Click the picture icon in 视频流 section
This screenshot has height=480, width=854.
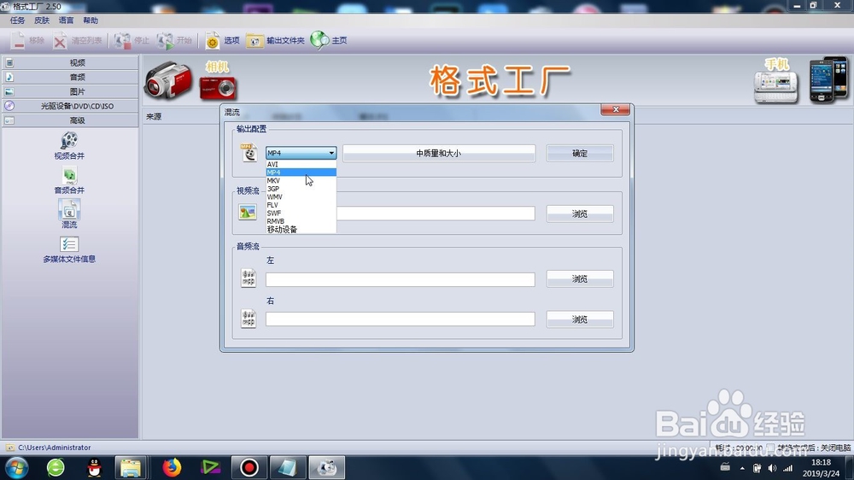(x=248, y=212)
